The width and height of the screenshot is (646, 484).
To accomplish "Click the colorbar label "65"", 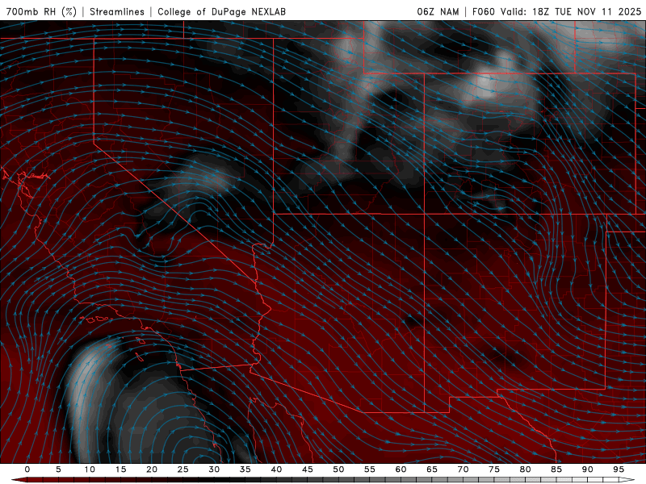I will pyautogui.click(x=432, y=469).
